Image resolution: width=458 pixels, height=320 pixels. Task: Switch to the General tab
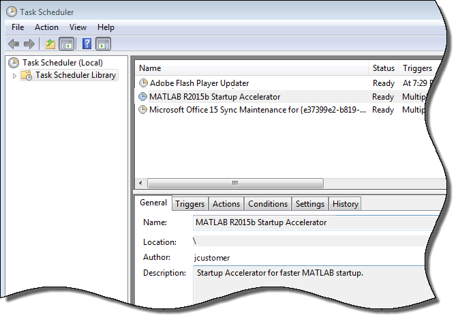click(x=153, y=203)
